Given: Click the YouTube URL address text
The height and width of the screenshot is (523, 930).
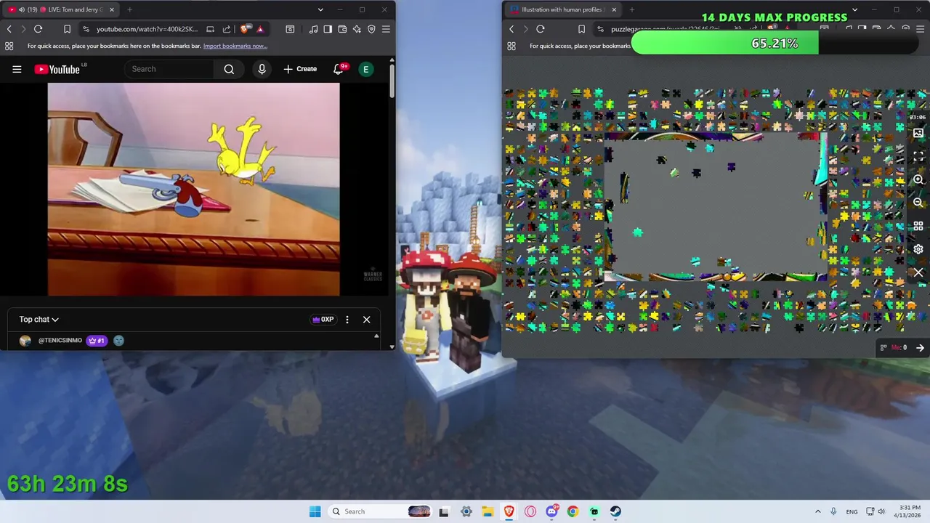Looking at the screenshot, I should pos(147,29).
